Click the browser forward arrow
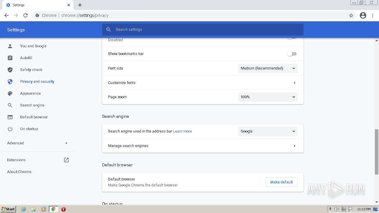 tap(16, 15)
